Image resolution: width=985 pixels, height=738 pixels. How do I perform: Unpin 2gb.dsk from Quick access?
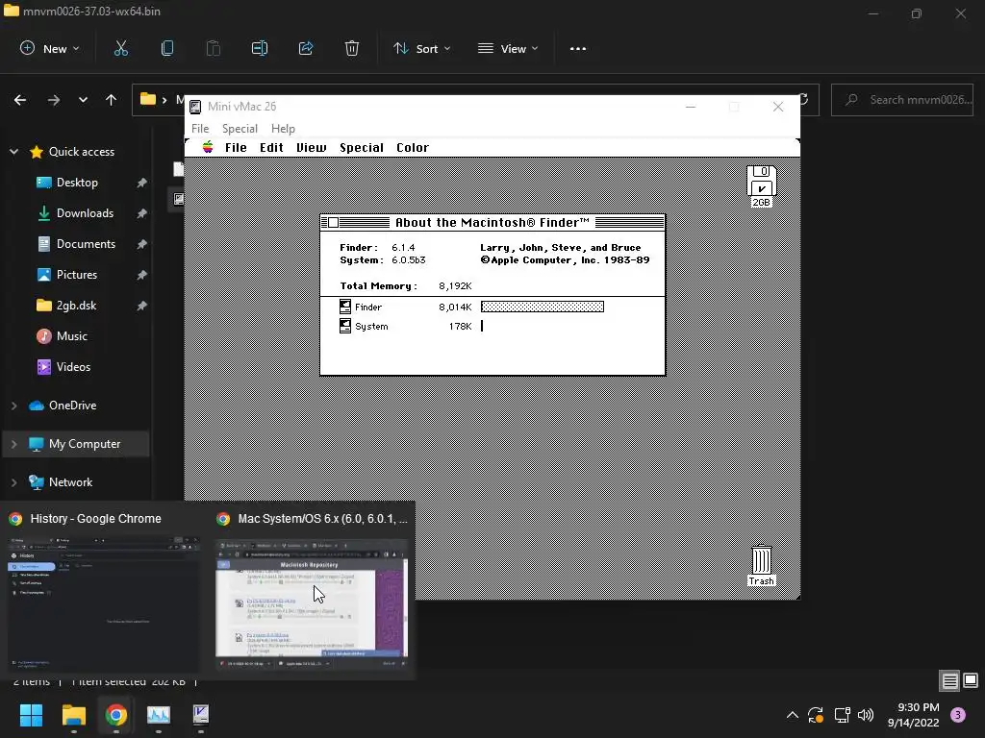[x=142, y=306]
